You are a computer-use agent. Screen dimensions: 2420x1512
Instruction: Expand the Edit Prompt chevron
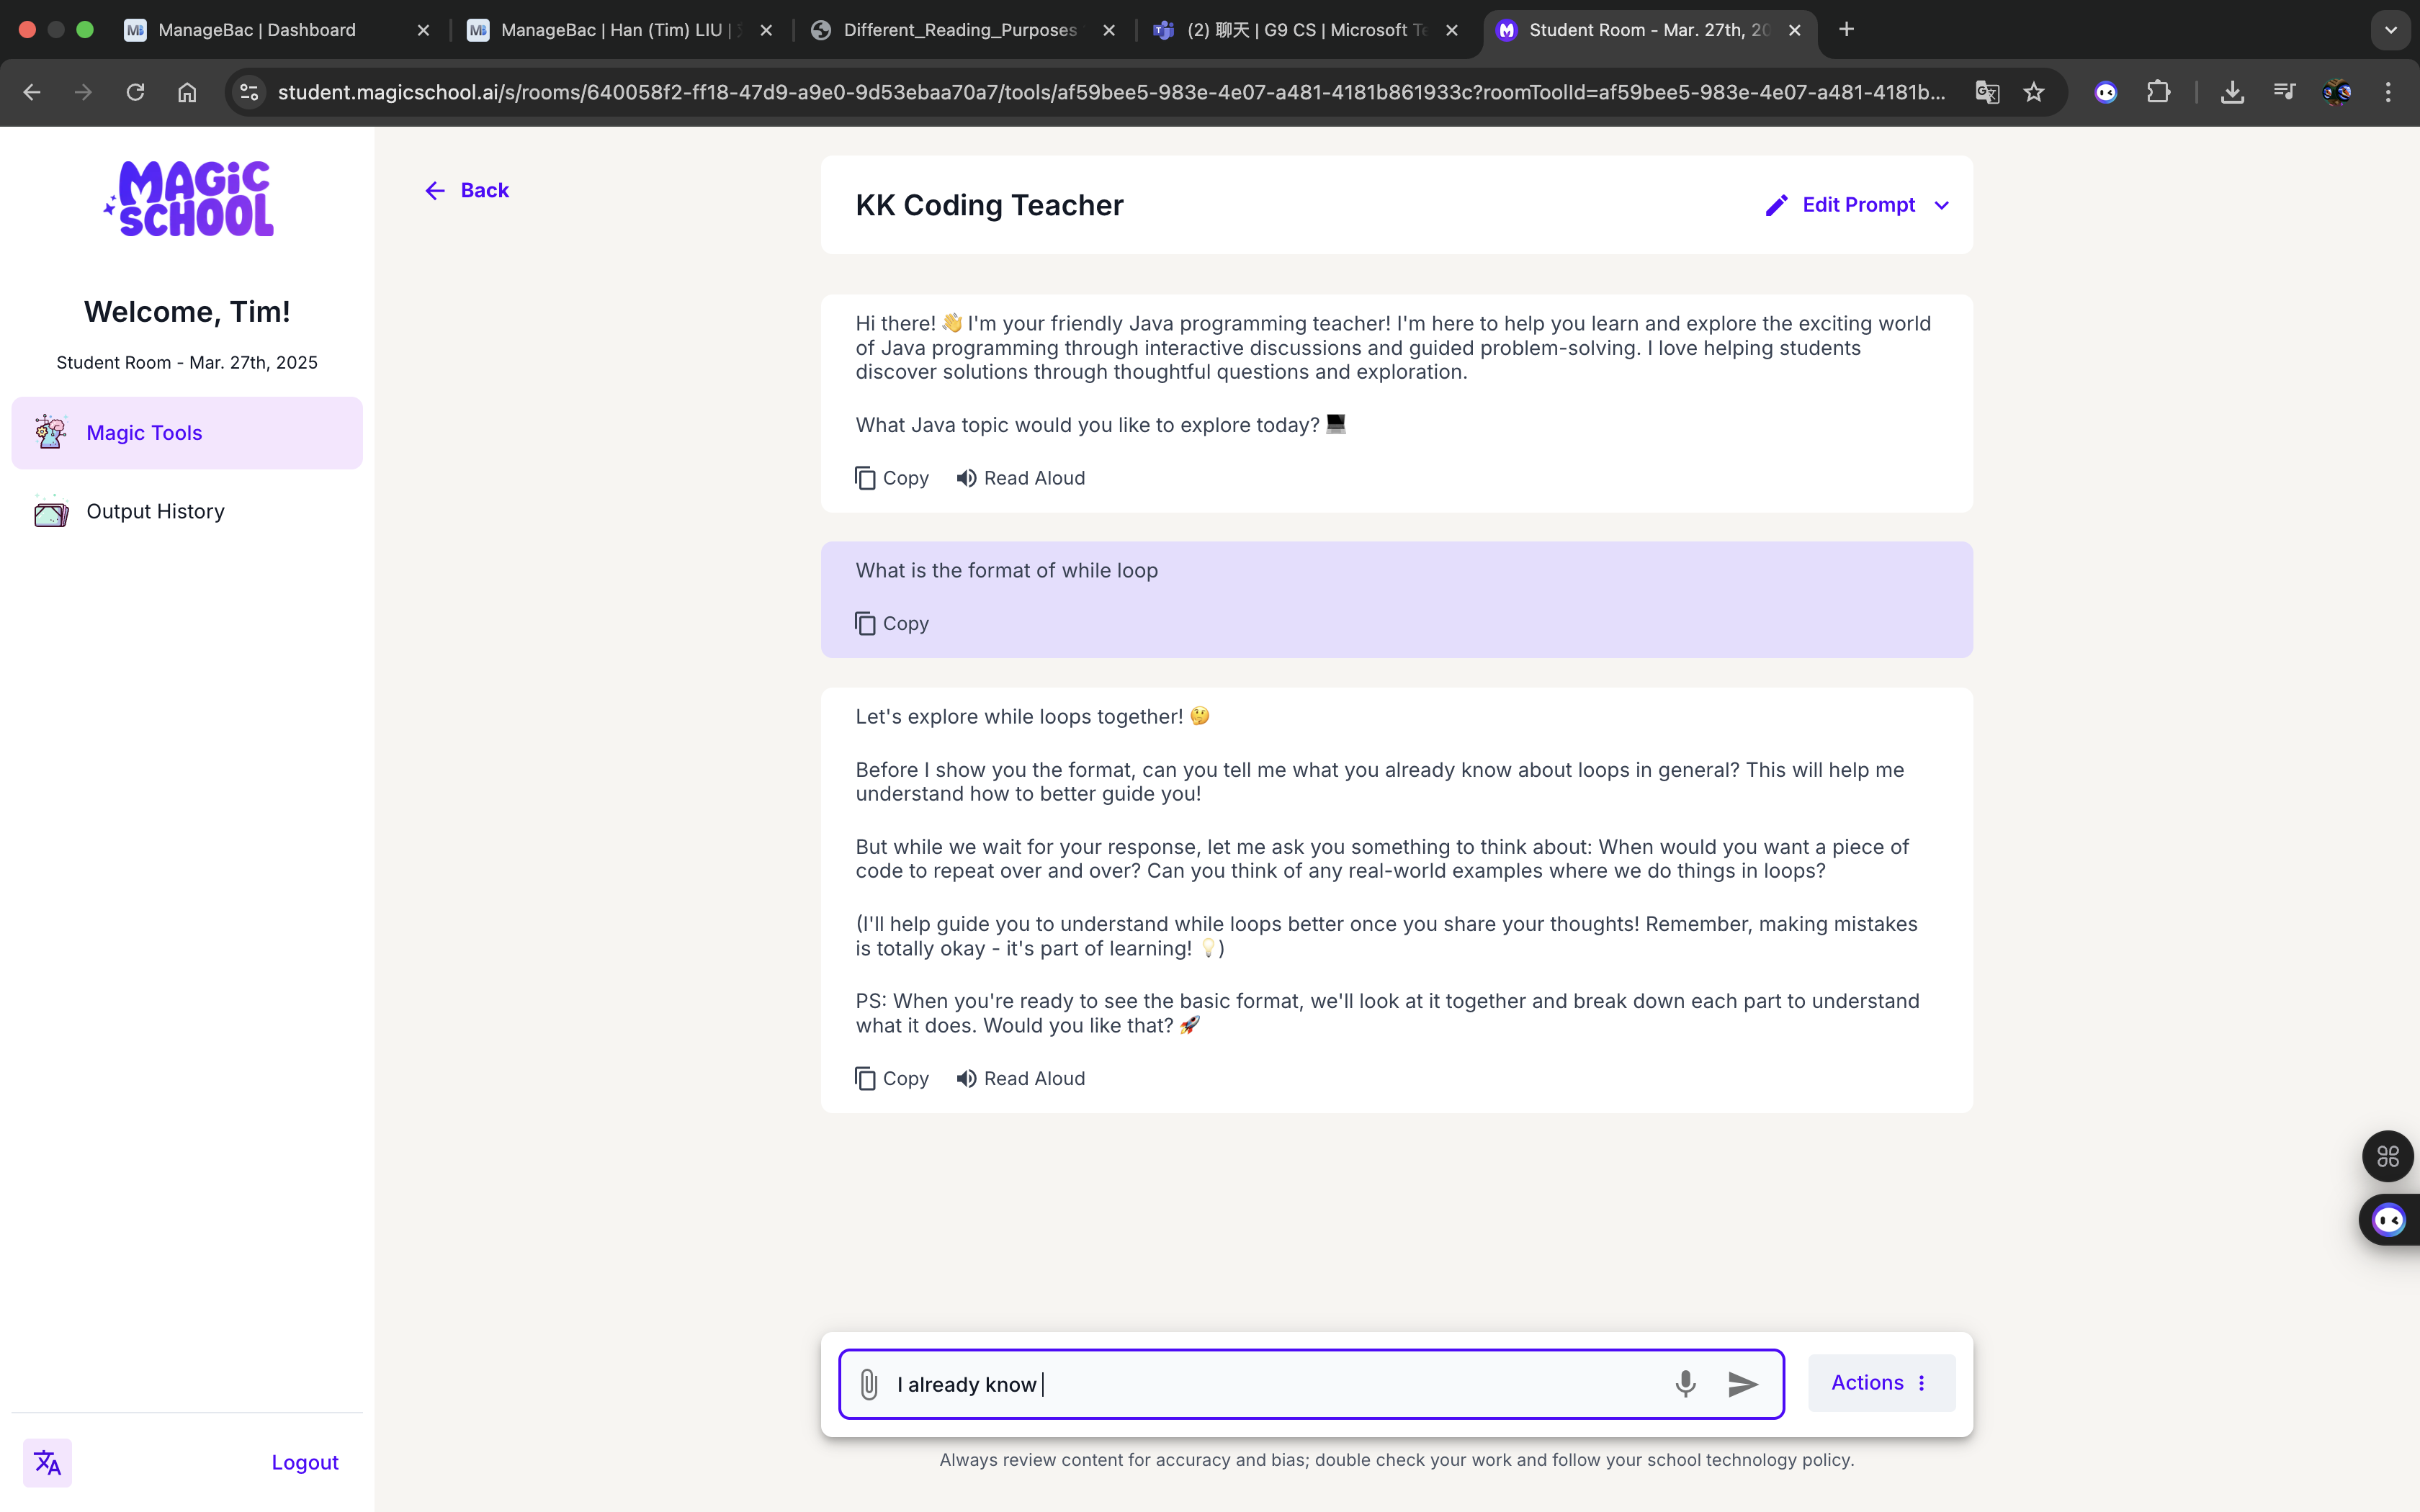1942,205
